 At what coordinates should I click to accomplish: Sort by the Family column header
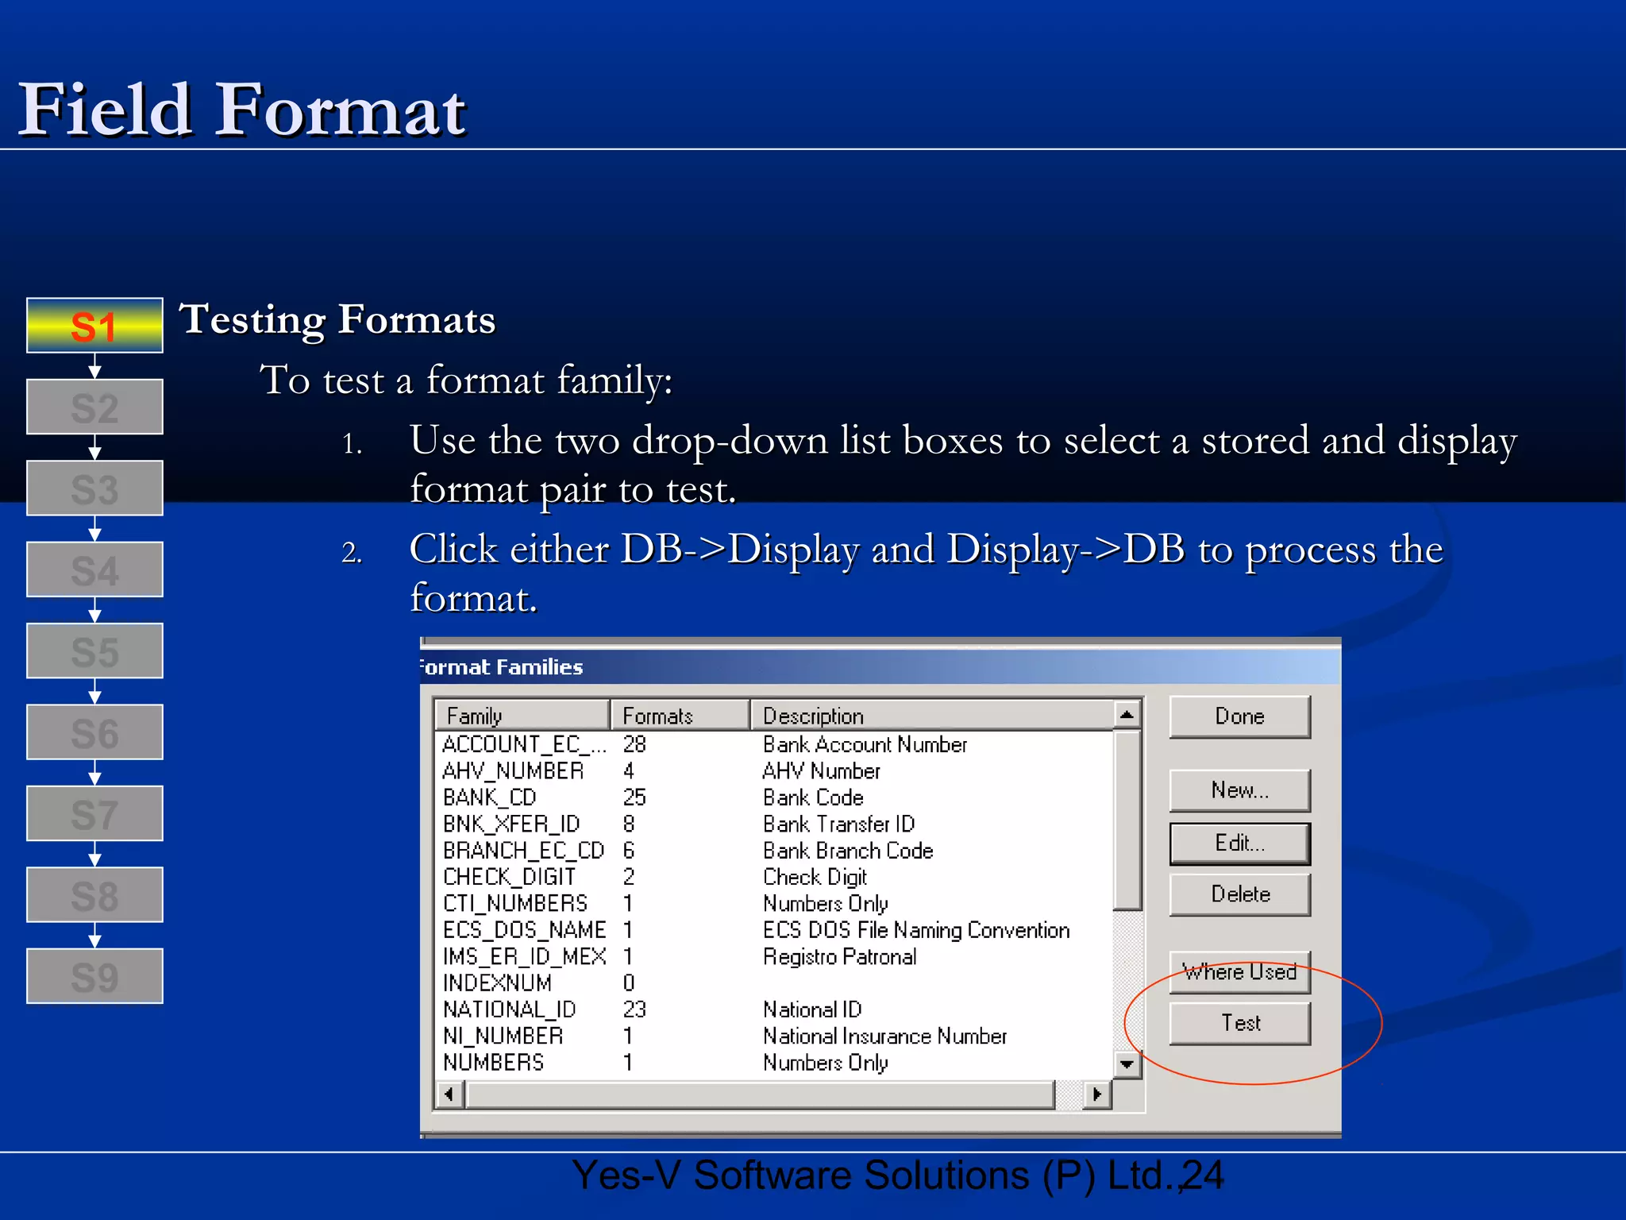[523, 716]
